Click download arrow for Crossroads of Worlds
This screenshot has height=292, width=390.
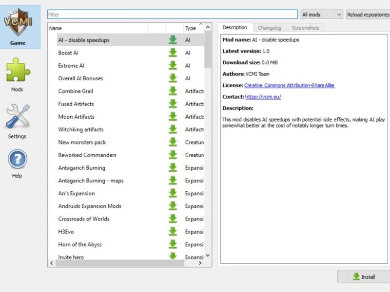click(x=173, y=219)
